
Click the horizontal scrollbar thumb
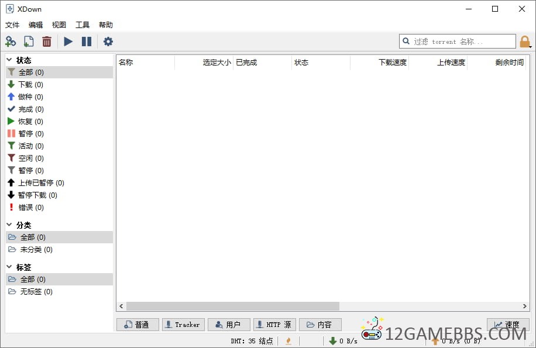(x=233, y=306)
